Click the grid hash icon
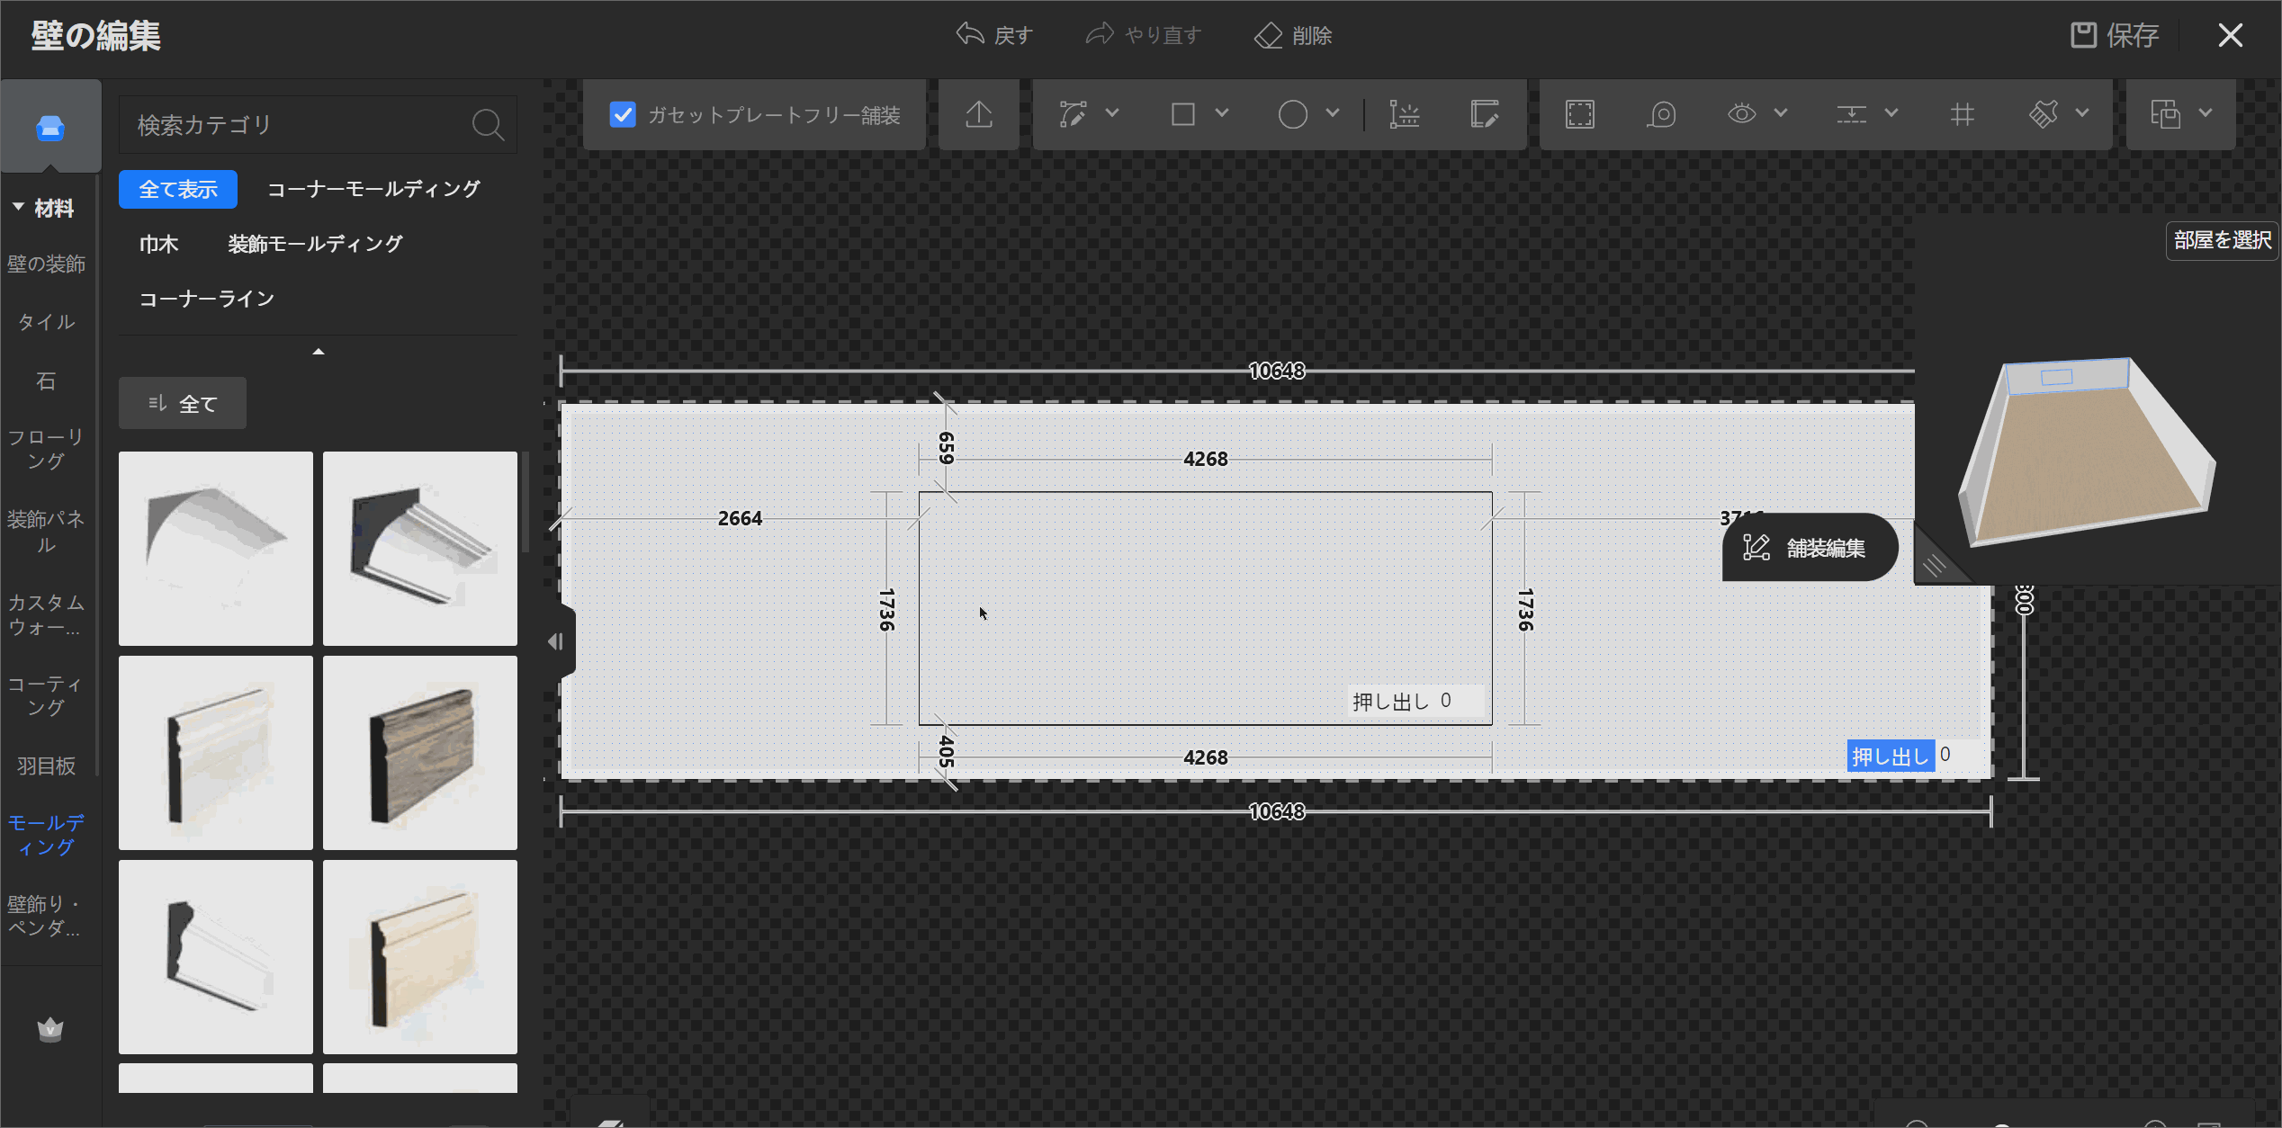The height and width of the screenshot is (1128, 2282). coord(1963,114)
